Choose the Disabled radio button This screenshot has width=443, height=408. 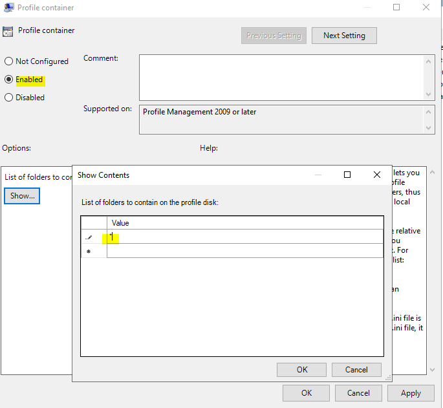[x=9, y=98]
